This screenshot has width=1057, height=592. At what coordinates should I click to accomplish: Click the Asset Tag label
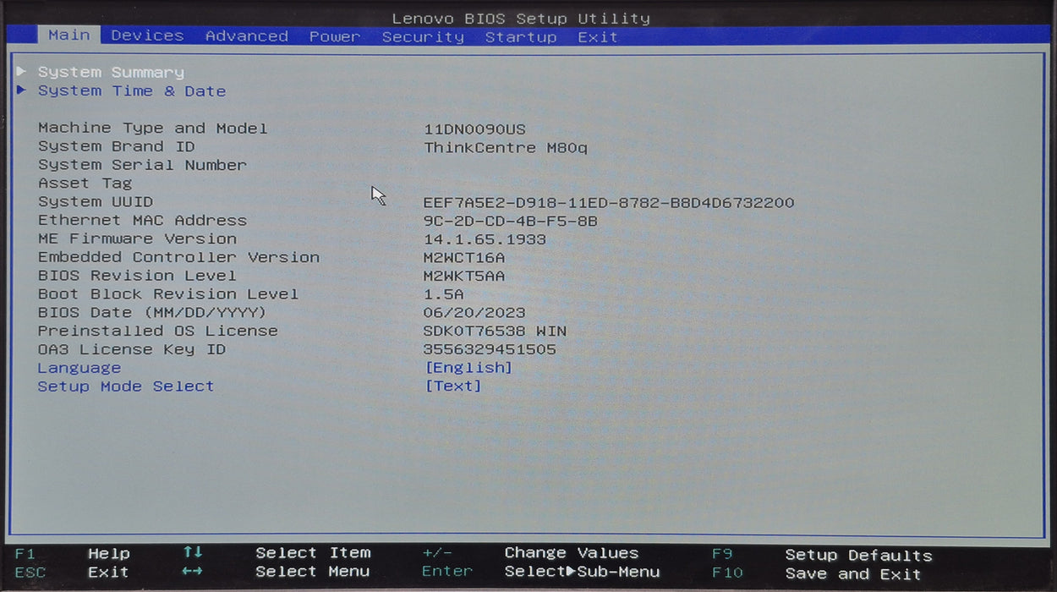[x=85, y=184]
